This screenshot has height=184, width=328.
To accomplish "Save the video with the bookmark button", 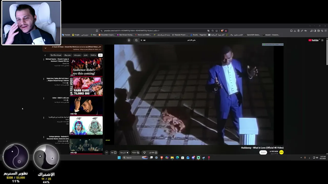I will coord(114,153).
